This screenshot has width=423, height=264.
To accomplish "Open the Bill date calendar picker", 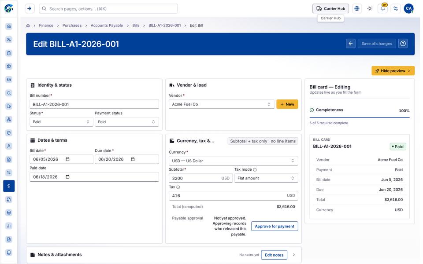I will pyautogui.click(x=68, y=159).
